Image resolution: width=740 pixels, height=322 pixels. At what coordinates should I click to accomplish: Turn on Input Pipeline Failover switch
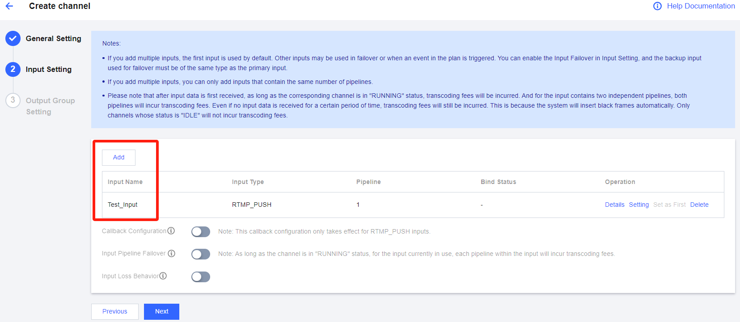(201, 254)
